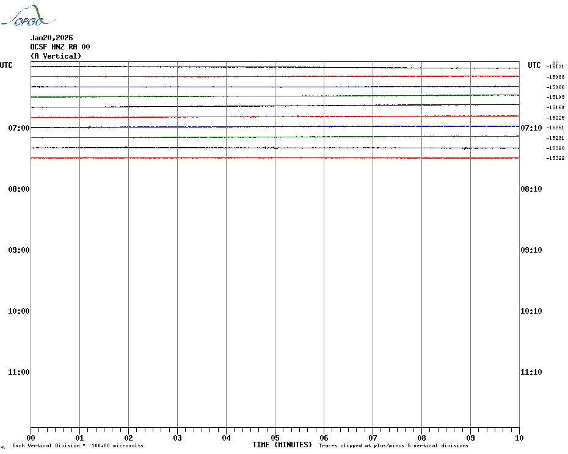Select the 08:00 time label on left axis
Screen dimensions: 568x454
19,189
